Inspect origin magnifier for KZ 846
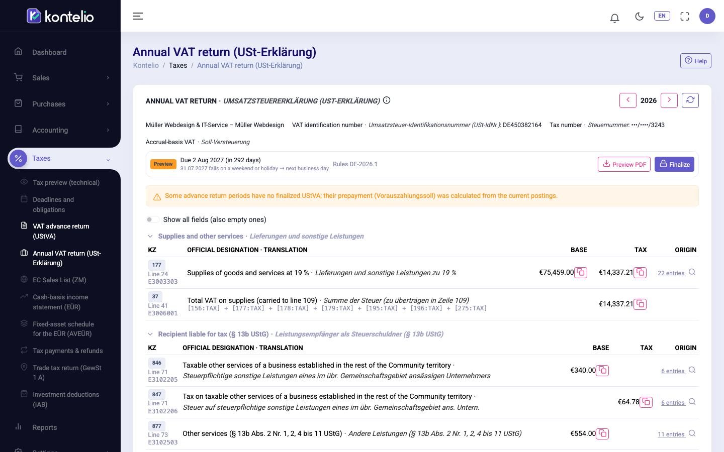Image resolution: width=724 pixels, height=452 pixels. click(x=692, y=370)
